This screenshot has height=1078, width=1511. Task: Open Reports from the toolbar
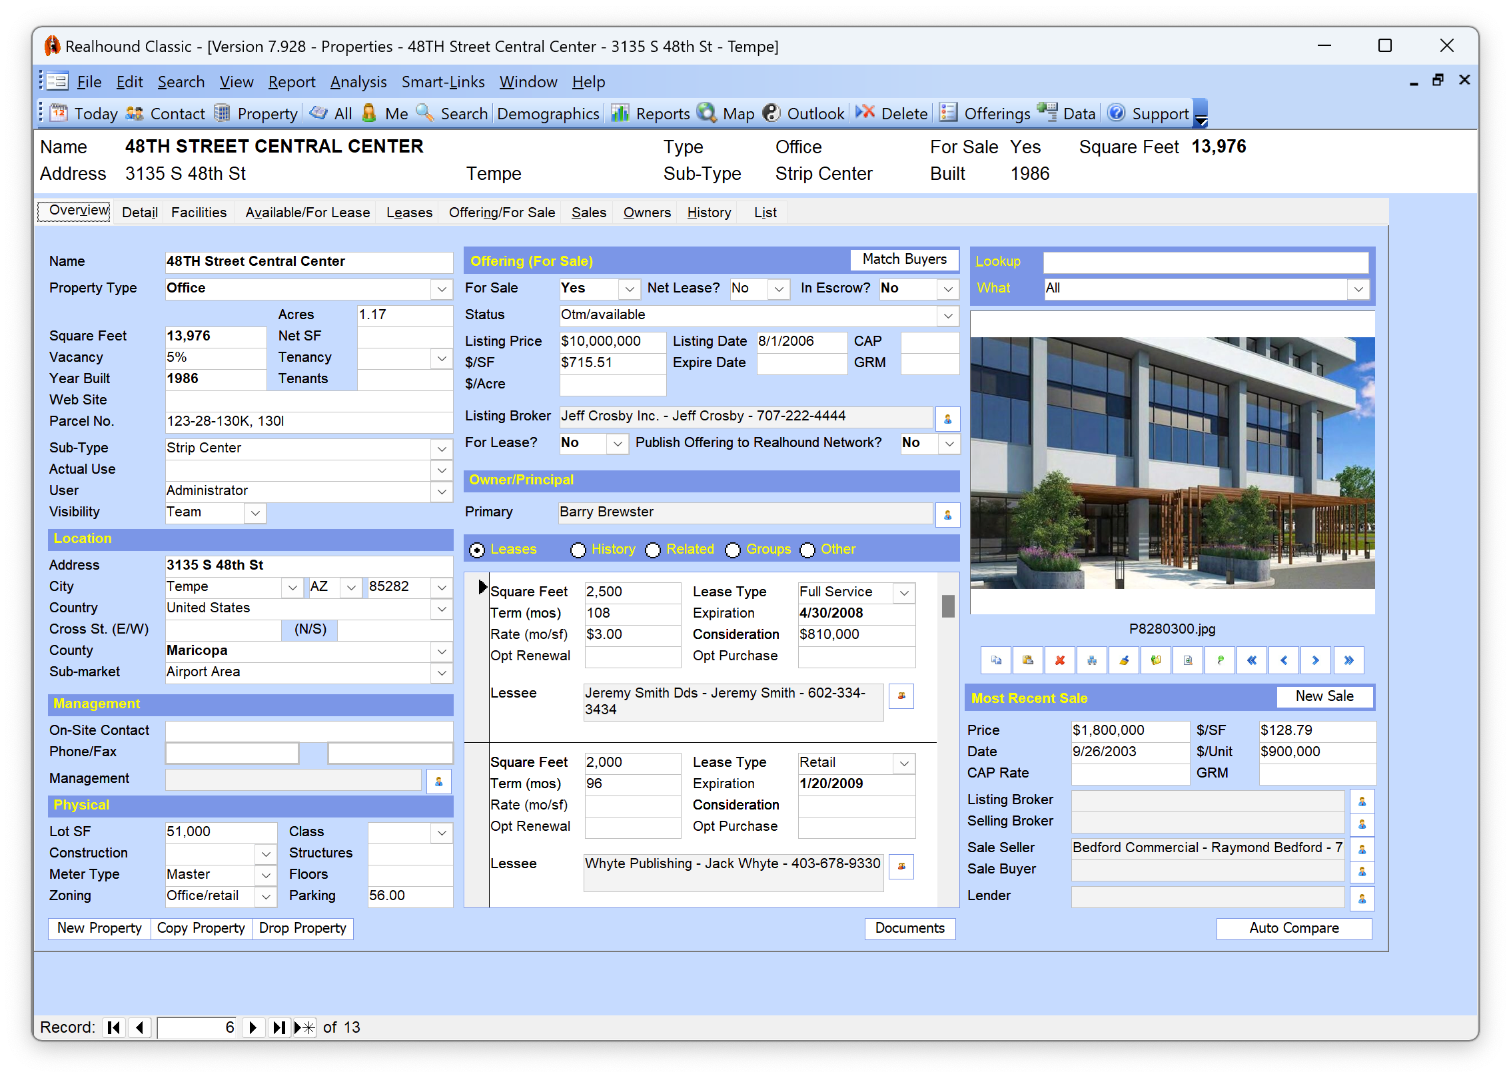click(651, 114)
